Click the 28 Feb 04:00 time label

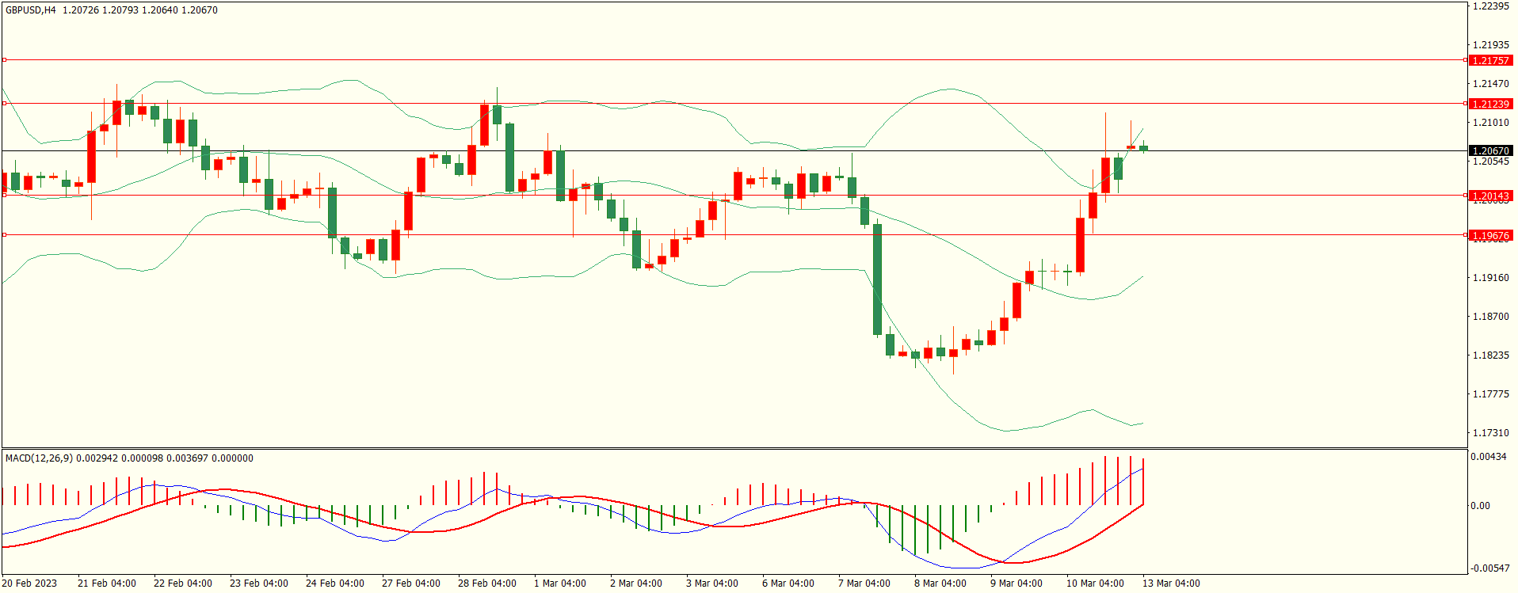tap(487, 583)
